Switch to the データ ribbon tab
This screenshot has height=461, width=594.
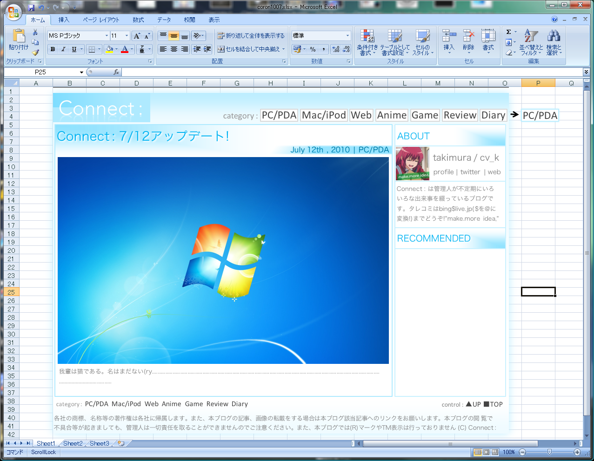(164, 20)
